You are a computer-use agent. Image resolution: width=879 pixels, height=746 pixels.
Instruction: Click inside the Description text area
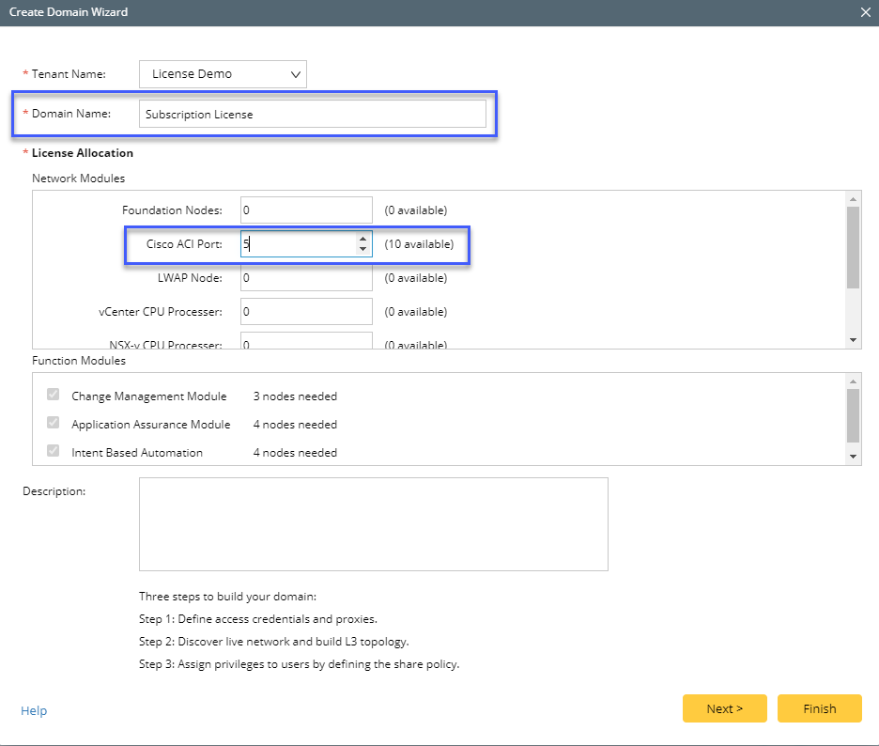coord(373,524)
